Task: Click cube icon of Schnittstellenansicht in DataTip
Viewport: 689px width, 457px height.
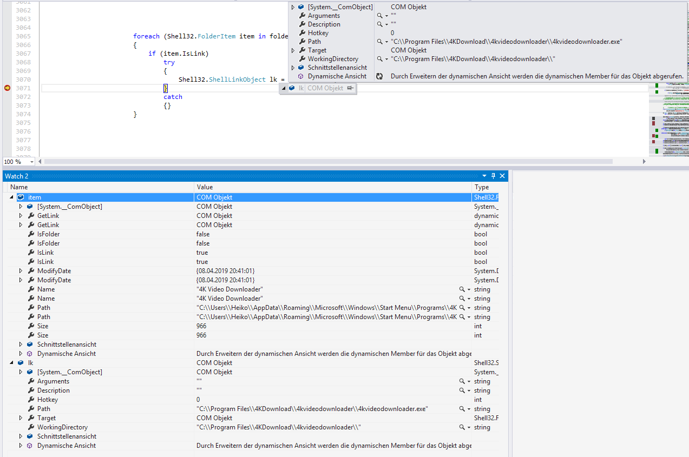Action: [301, 68]
